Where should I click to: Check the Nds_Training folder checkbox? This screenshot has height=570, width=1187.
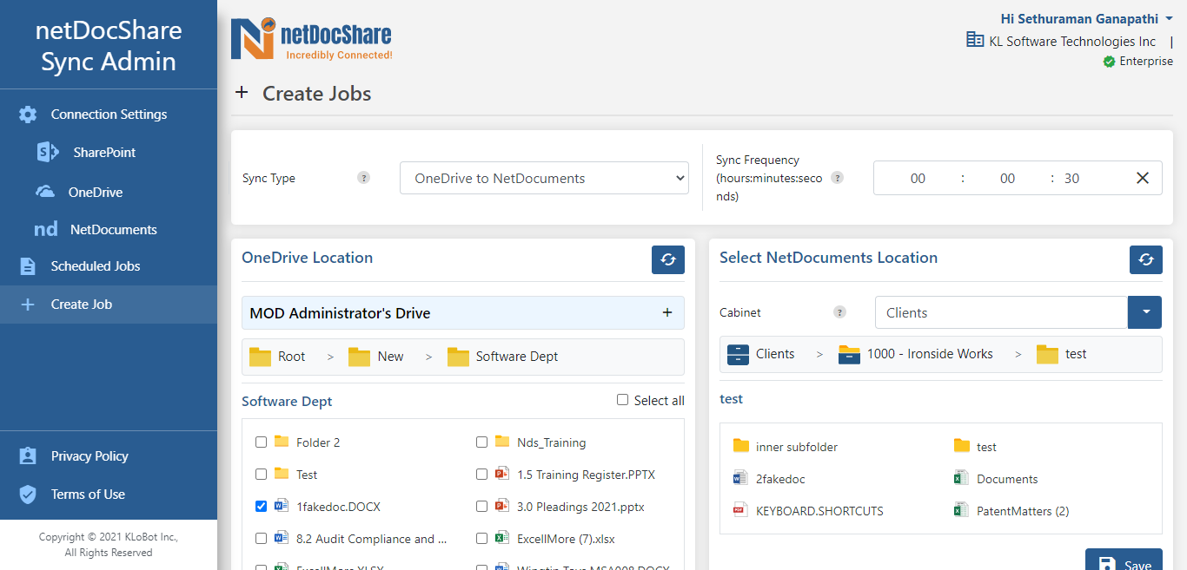(481, 442)
